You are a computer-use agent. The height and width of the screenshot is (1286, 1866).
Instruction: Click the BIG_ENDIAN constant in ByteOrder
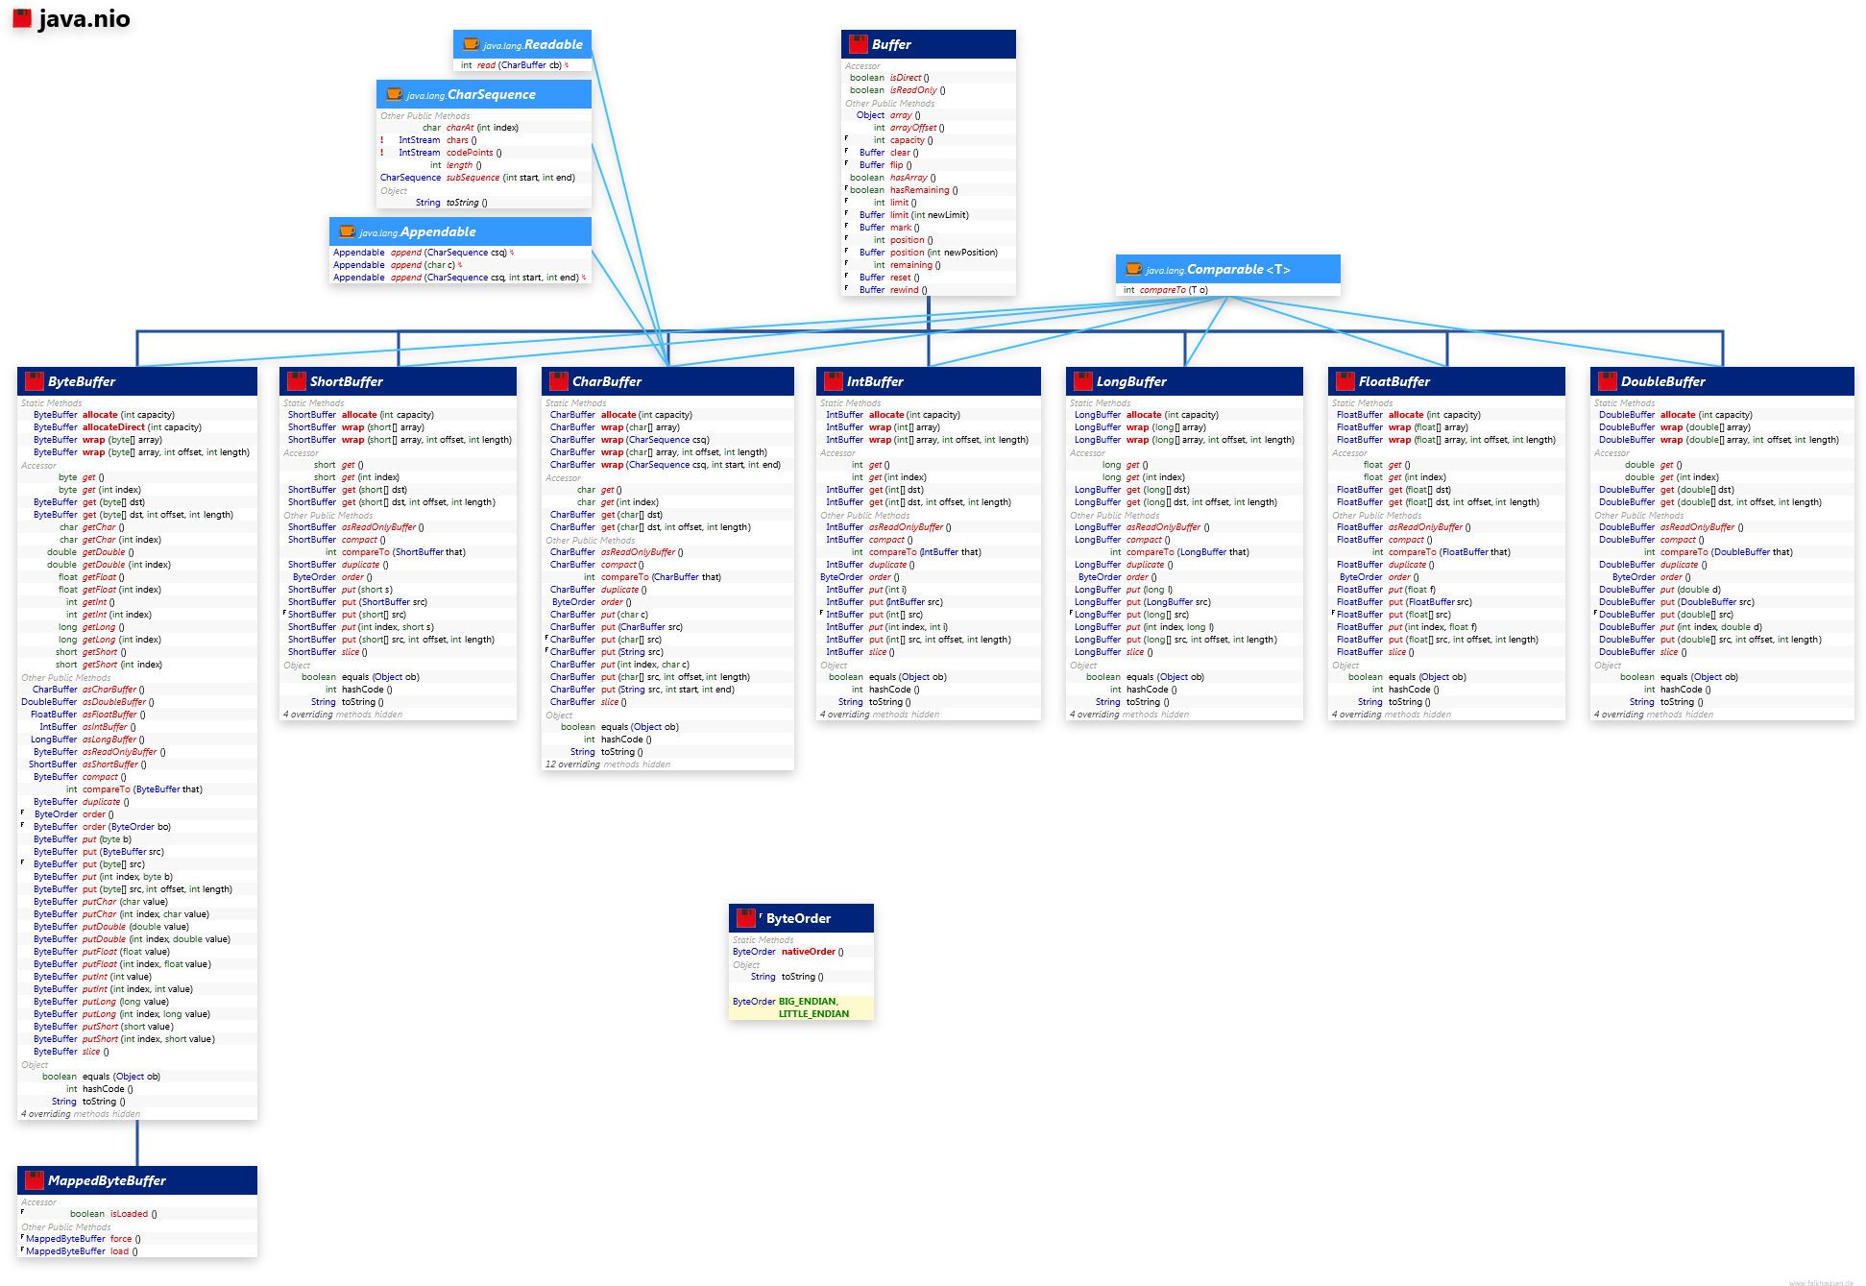click(x=807, y=1002)
